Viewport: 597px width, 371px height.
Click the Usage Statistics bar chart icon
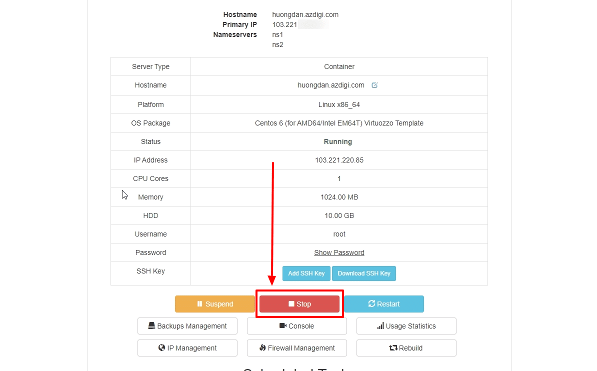point(380,326)
